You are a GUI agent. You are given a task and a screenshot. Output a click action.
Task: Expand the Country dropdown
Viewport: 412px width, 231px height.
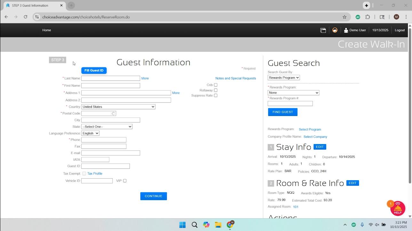click(x=118, y=107)
